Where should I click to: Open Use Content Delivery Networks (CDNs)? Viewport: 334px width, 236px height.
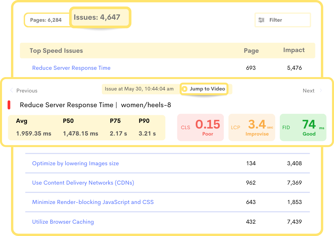pos(83,183)
